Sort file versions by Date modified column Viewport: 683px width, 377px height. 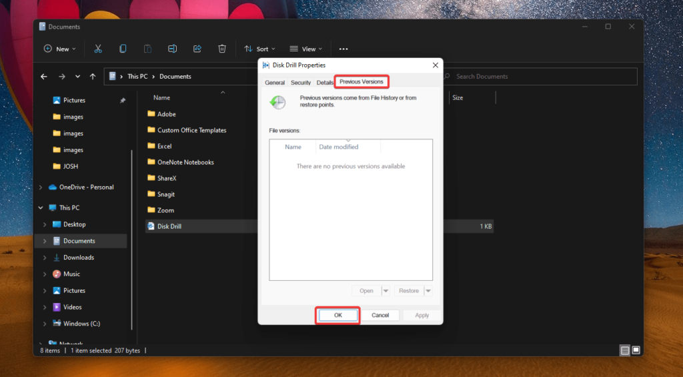click(x=339, y=147)
